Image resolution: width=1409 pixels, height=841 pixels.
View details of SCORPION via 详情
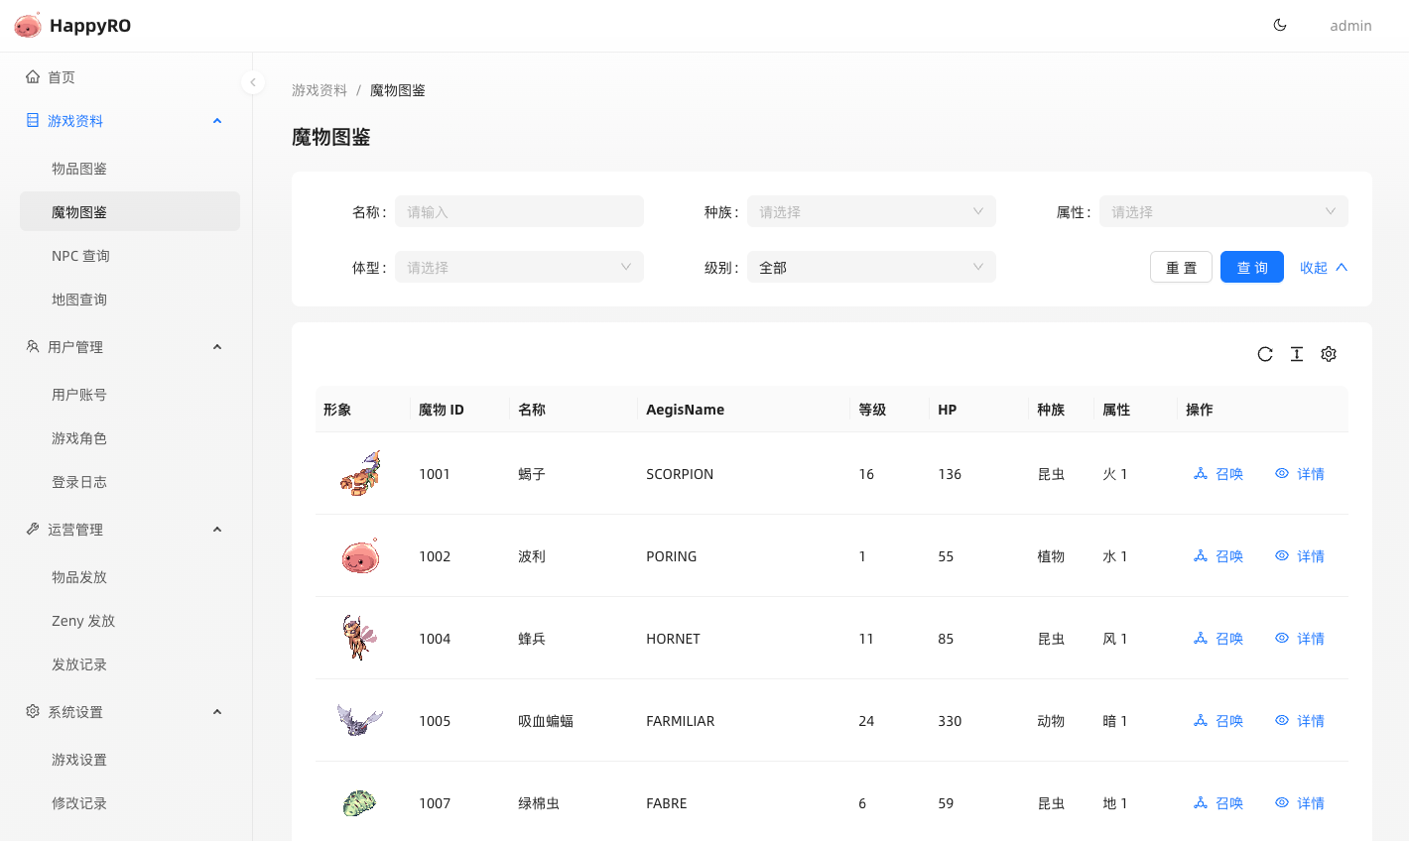pyautogui.click(x=1300, y=474)
